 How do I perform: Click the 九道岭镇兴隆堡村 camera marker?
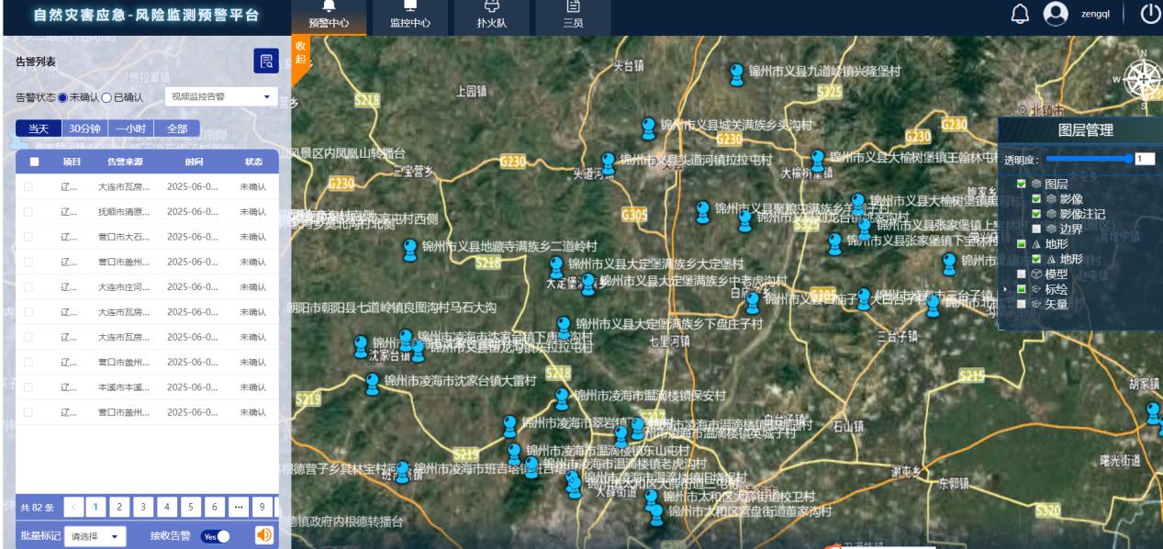click(736, 73)
